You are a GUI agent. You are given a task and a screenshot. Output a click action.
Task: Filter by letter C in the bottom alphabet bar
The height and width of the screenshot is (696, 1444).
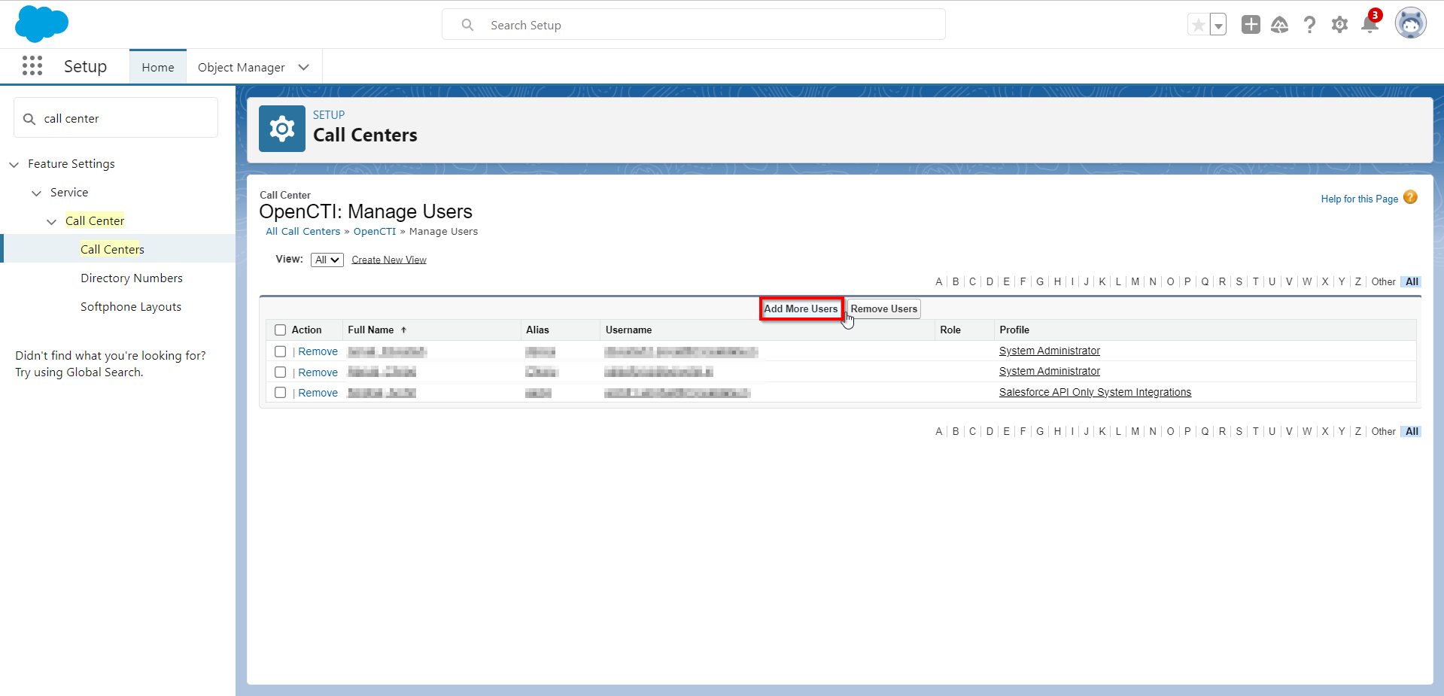click(972, 431)
